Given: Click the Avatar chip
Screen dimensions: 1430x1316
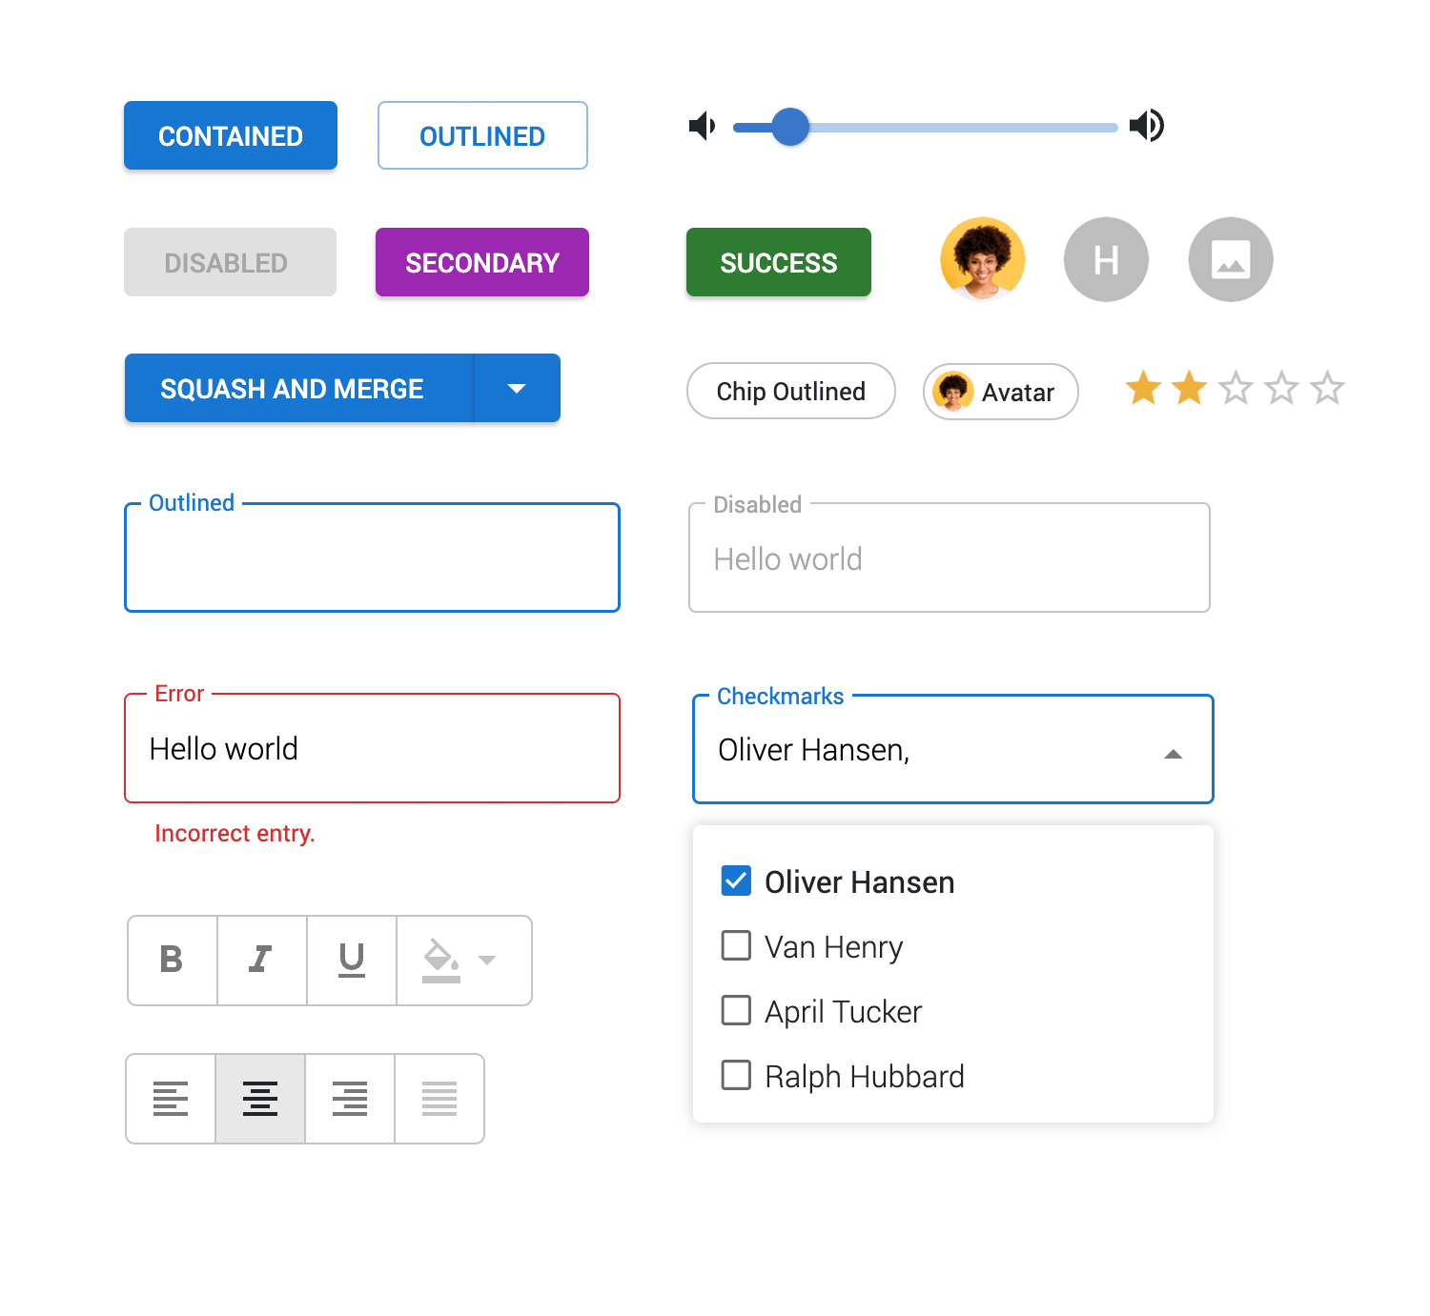Looking at the screenshot, I should click(1001, 392).
